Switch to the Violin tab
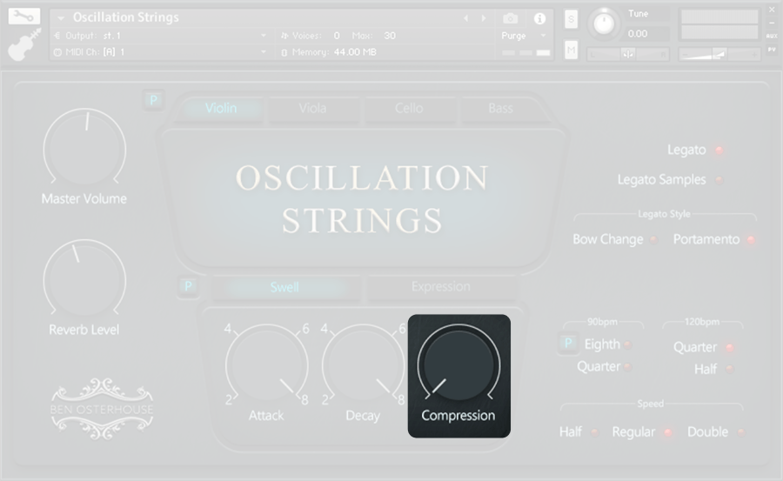This screenshot has width=783, height=481. [x=221, y=109]
